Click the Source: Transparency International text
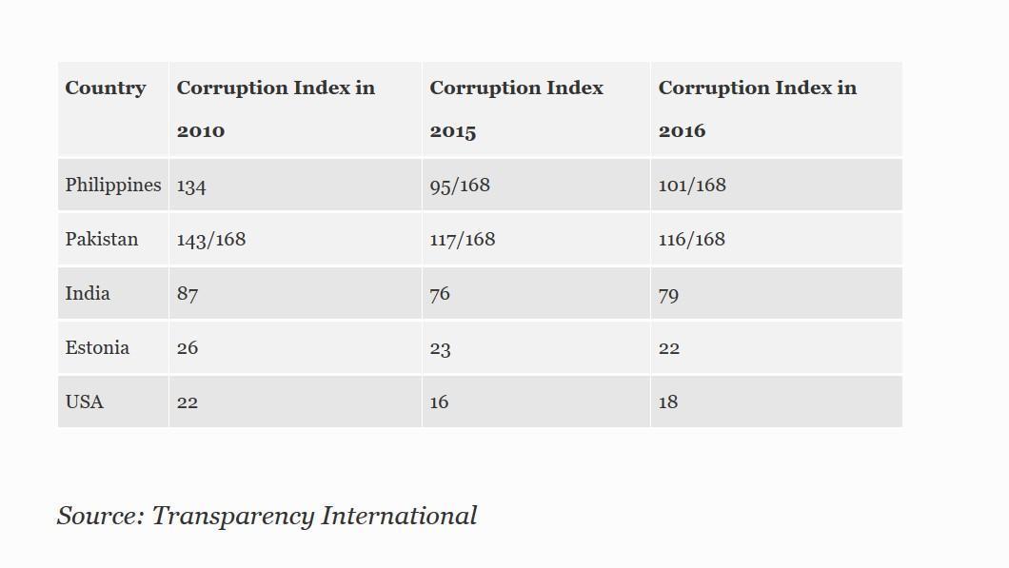1009x568 pixels. coord(267,516)
